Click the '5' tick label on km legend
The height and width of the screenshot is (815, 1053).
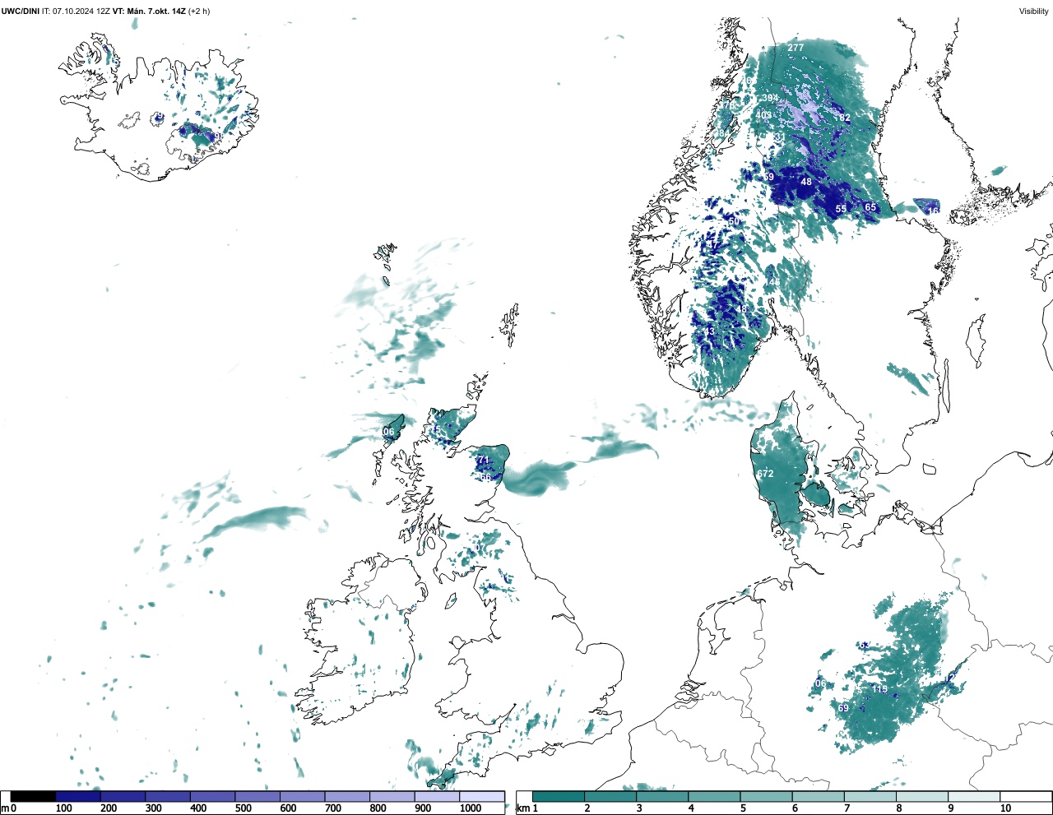742,808
